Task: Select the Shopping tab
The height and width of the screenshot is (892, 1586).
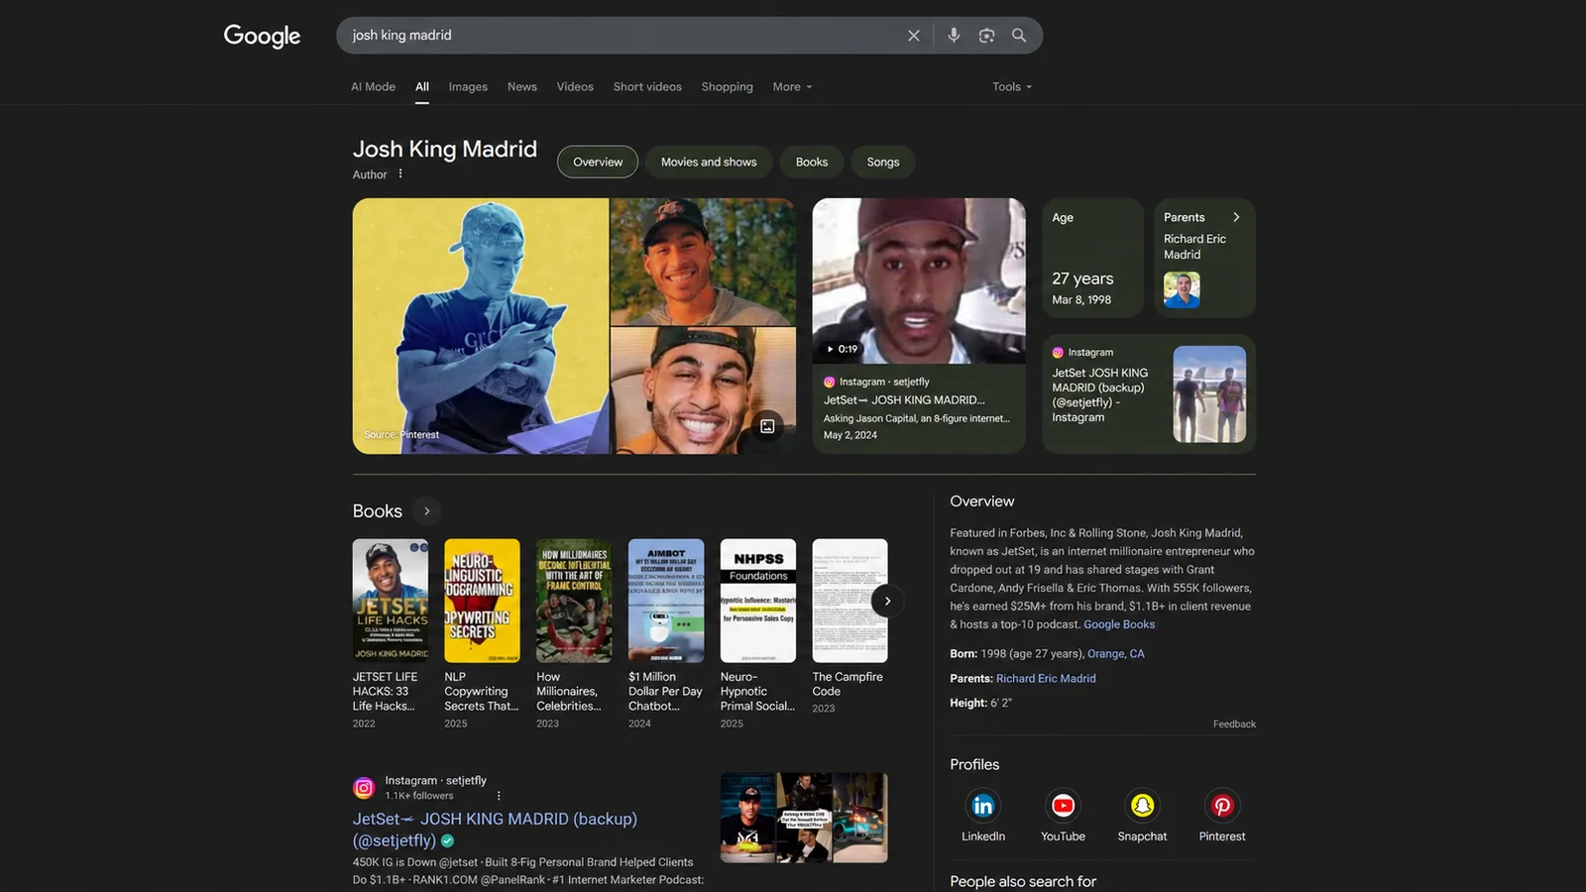Action: pyautogui.click(x=728, y=87)
